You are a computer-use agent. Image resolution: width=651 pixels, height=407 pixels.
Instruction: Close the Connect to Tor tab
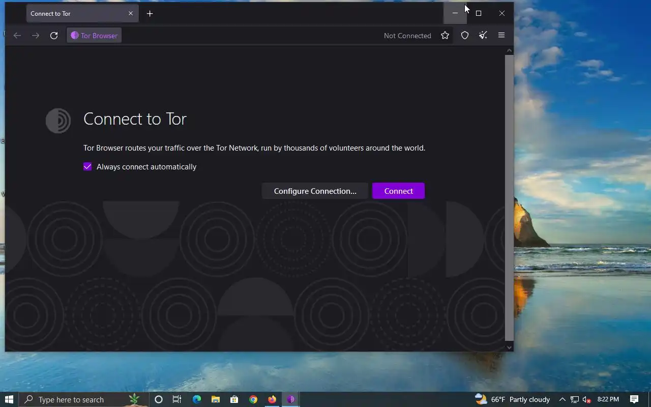(x=131, y=13)
